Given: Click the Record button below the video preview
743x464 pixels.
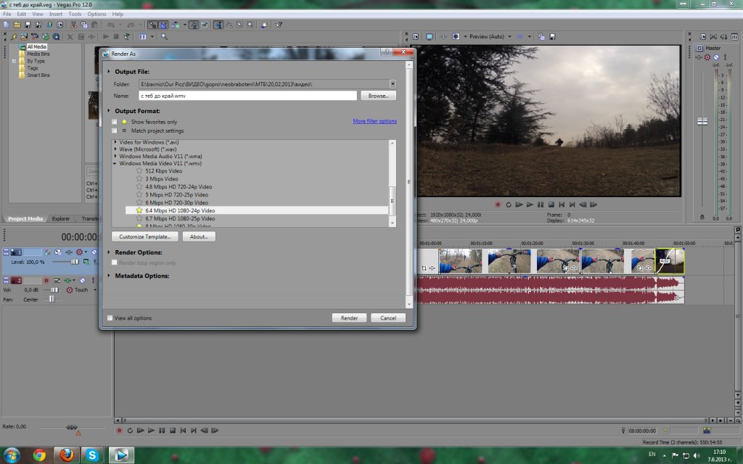Looking at the screenshot, I should click(x=498, y=204).
